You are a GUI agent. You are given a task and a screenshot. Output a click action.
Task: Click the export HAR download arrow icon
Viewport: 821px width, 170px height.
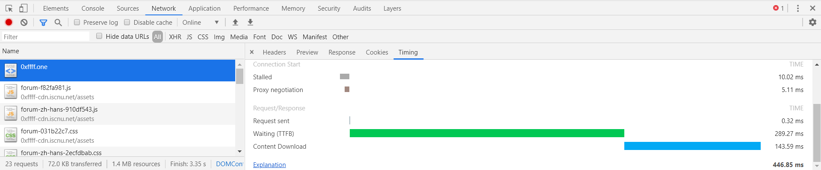[x=251, y=22]
